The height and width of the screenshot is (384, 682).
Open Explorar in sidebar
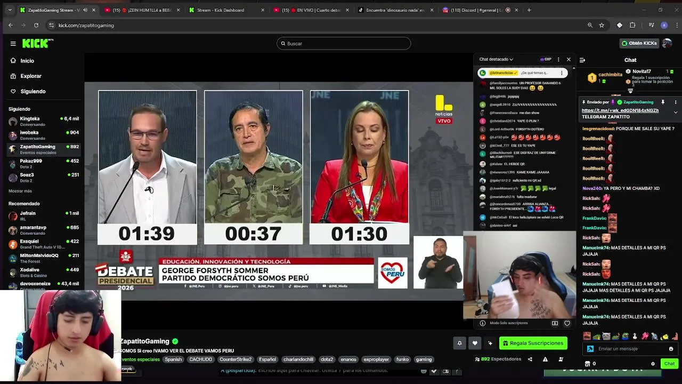(31, 76)
